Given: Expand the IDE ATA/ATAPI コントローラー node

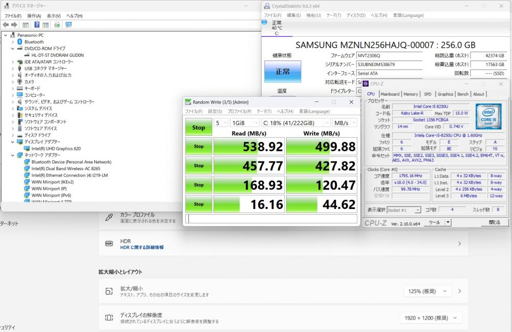Looking at the screenshot, I should [x=13, y=62].
